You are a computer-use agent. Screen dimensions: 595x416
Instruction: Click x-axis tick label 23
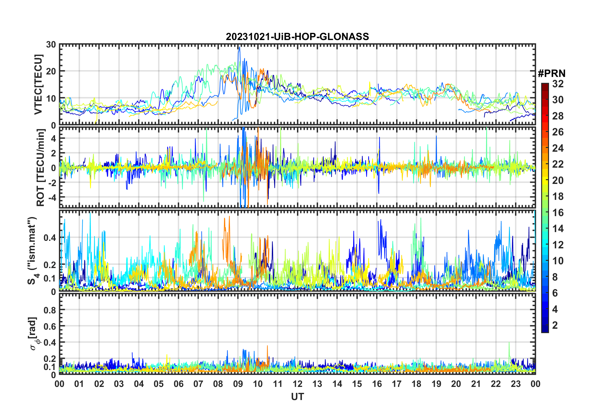[516, 384]
